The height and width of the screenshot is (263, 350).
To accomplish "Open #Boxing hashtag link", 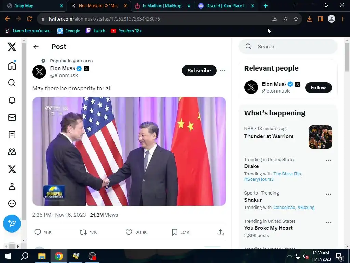I will (306, 207).
